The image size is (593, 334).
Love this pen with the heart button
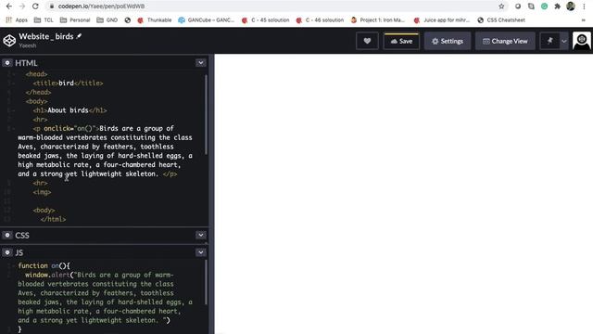coord(367,41)
